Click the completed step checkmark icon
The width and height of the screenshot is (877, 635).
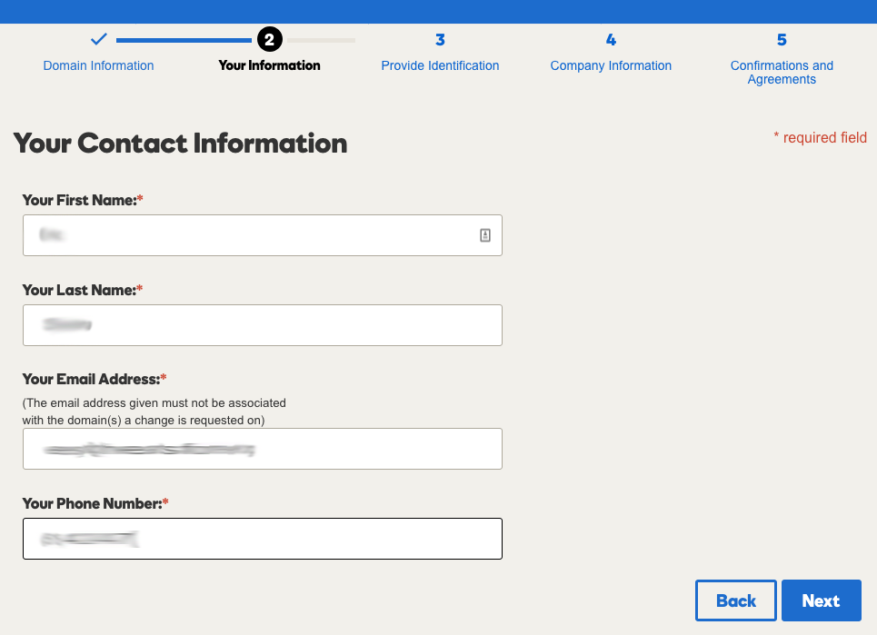(x=98, y=39)
